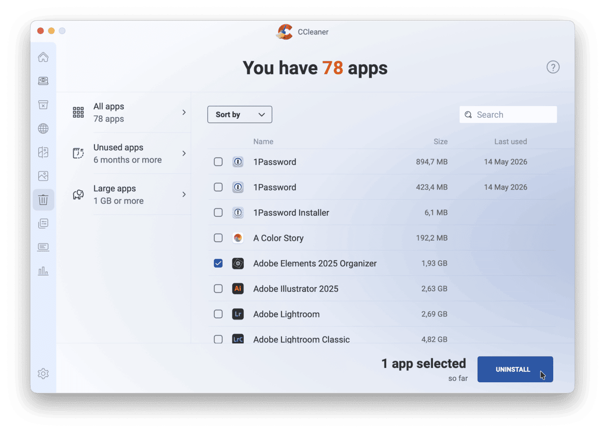This screenshot has height=433, width=605.
Task: Check the 1Password 894,7 MB checkbox
Action: click(218, 162)
